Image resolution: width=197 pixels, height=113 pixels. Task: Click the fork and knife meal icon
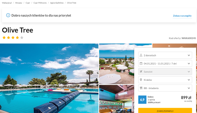pos(141,88)
